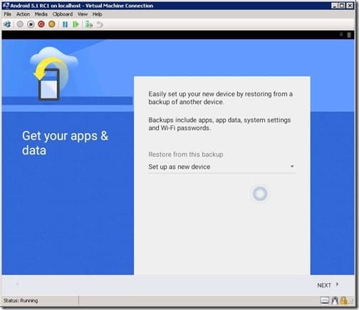Click the NEXT button
This screenshot has height=310, width=359.
point(328,285)
